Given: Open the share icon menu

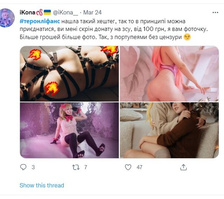Looking at the screenshot, I should point(184,167).
